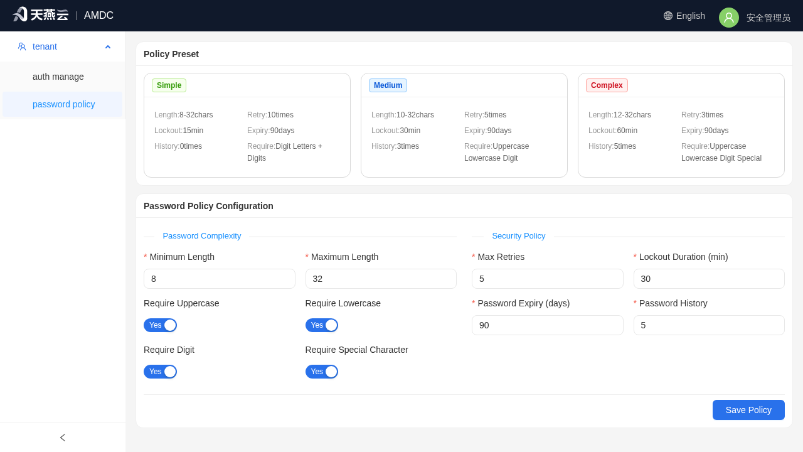
Task: Click the Save Policy button
Action: (x=748, y=410)
